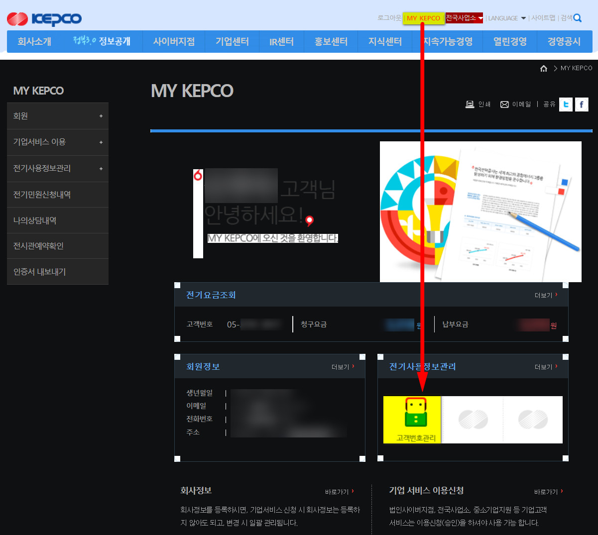598x535 pixels.
Task: Expand 전기사용정보관리 sidebar menu
Action: (x=58, y=168)
